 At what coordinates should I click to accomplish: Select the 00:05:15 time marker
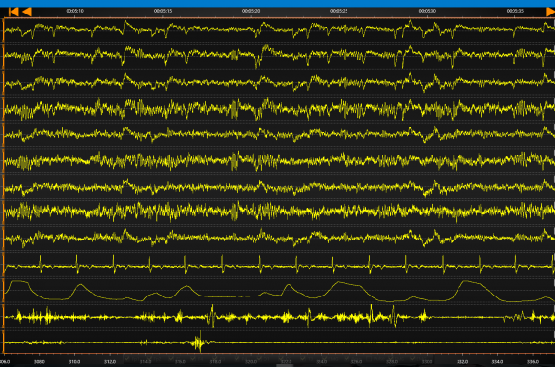pyautogui.click(x=163, y=11)
